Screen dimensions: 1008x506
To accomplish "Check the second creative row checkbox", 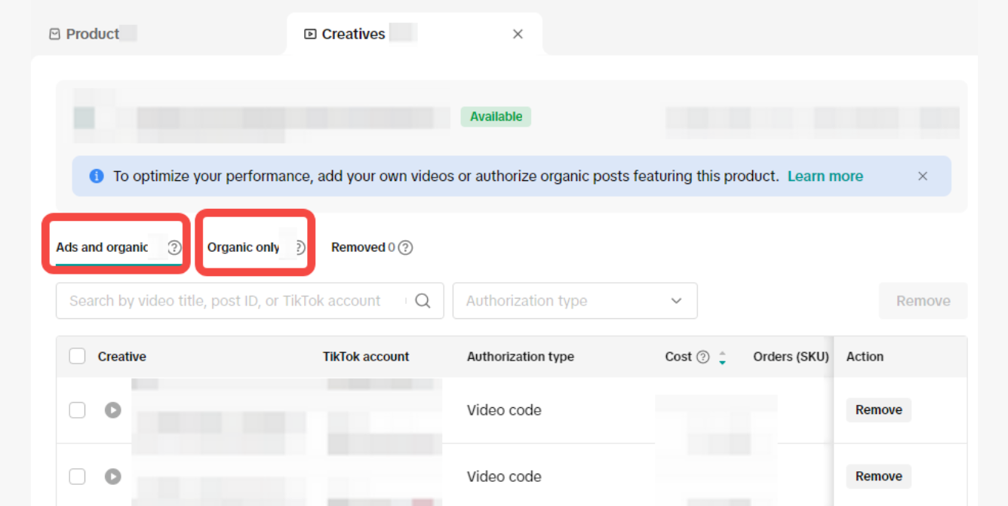I will (77, 477).
